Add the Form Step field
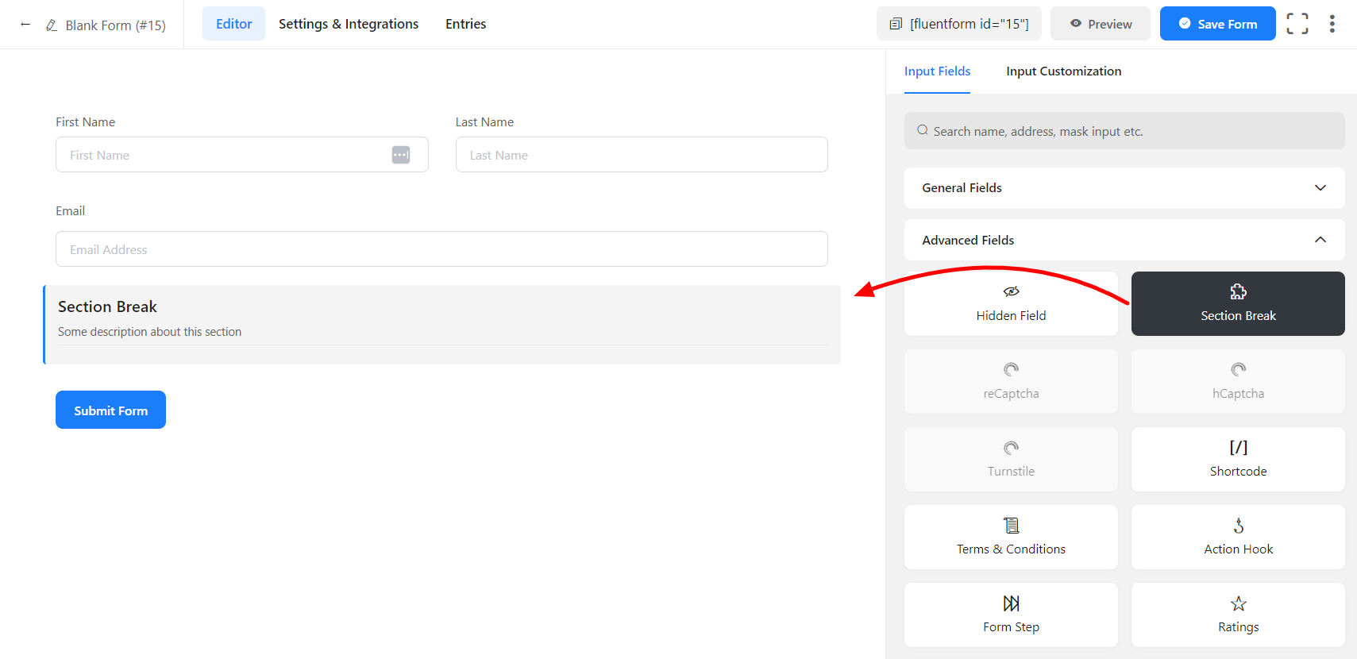1357x659 pixels. click(x=1010, y=615)
